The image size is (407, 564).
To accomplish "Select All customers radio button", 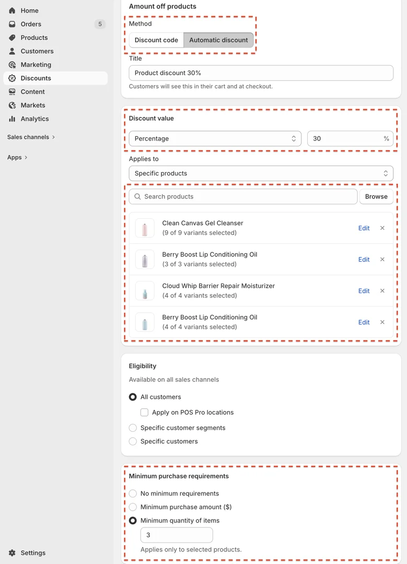I will point(133,397).
